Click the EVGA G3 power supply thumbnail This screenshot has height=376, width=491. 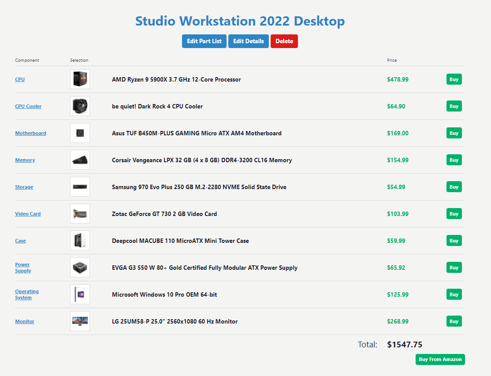(x=80, y=268)
